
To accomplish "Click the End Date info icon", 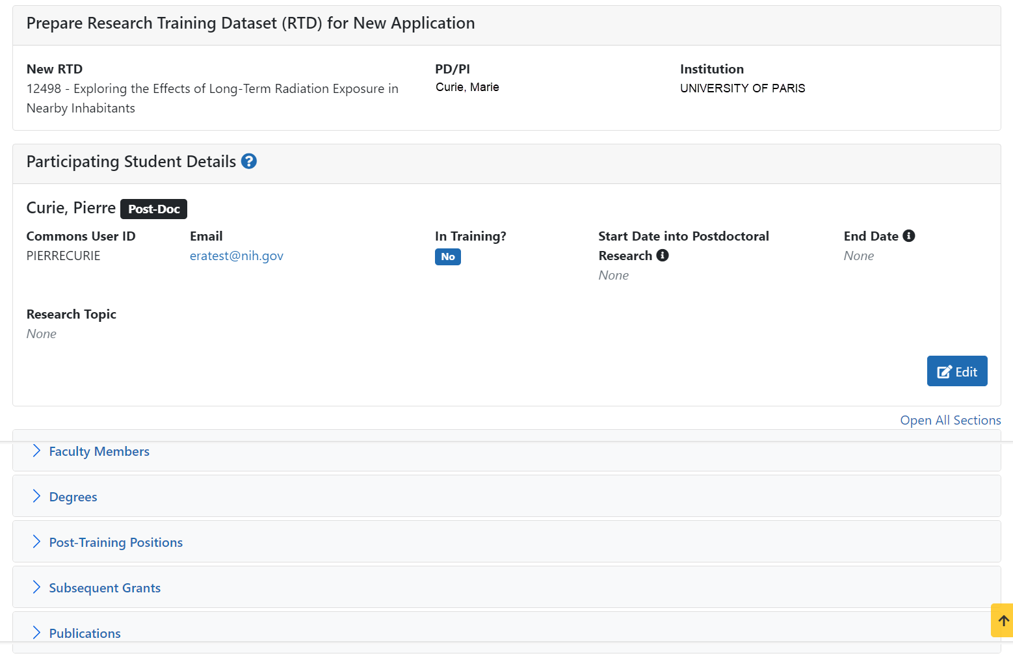I will [x=908, y=236].
